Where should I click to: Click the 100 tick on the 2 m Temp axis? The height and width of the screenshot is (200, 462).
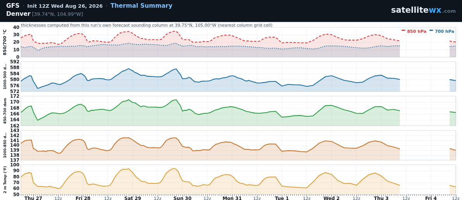tap(16, 165)
